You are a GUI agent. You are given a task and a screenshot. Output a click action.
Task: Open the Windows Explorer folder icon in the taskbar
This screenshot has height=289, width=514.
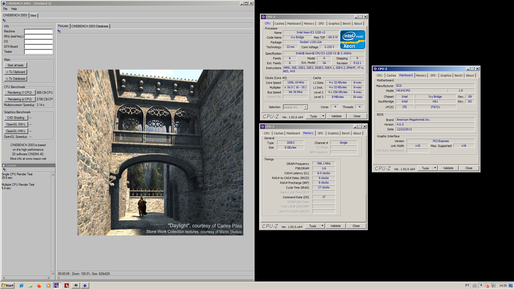click(x=30, y=286)
